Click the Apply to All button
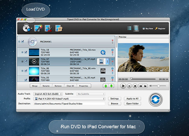The image size is (189, 136). 132,99
